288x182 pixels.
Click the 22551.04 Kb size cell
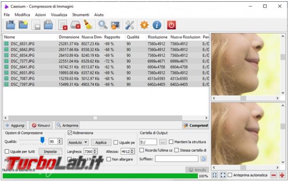tap(69, 61)
